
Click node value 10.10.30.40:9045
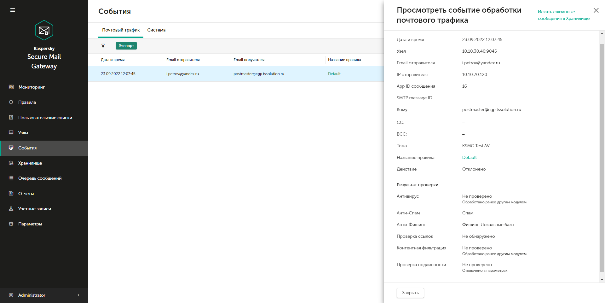[x=479, y=51]
